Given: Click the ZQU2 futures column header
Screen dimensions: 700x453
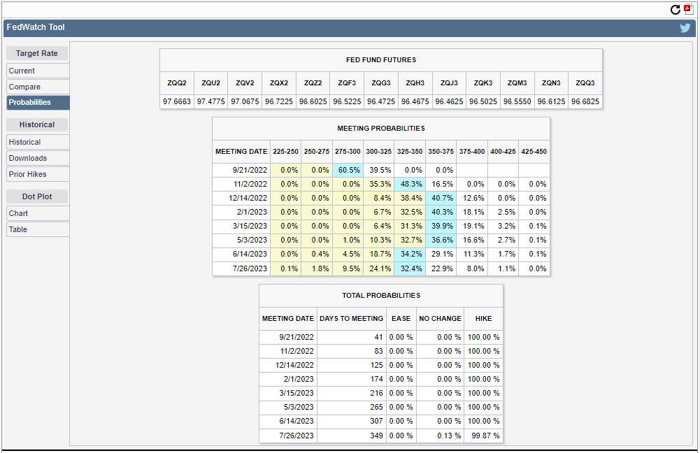Looking at the screenshot, I should pyautogui.click(x=210, y=83).
